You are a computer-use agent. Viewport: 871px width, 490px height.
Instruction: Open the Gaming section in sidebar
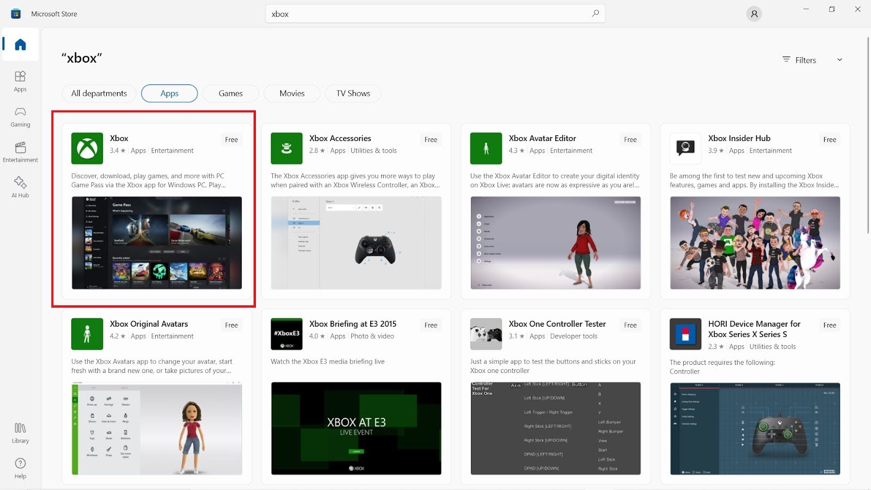[20, 117]
